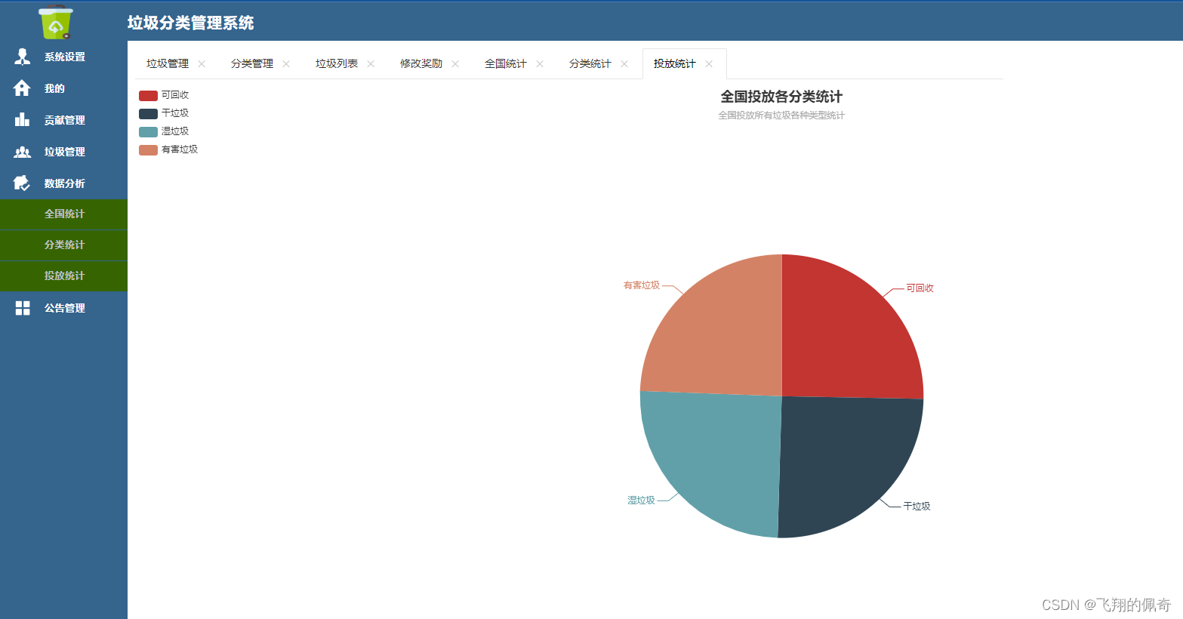Toggle 湿垃圾 teal legend swatch
This screenshot has height=619, width=1183.
148,132
